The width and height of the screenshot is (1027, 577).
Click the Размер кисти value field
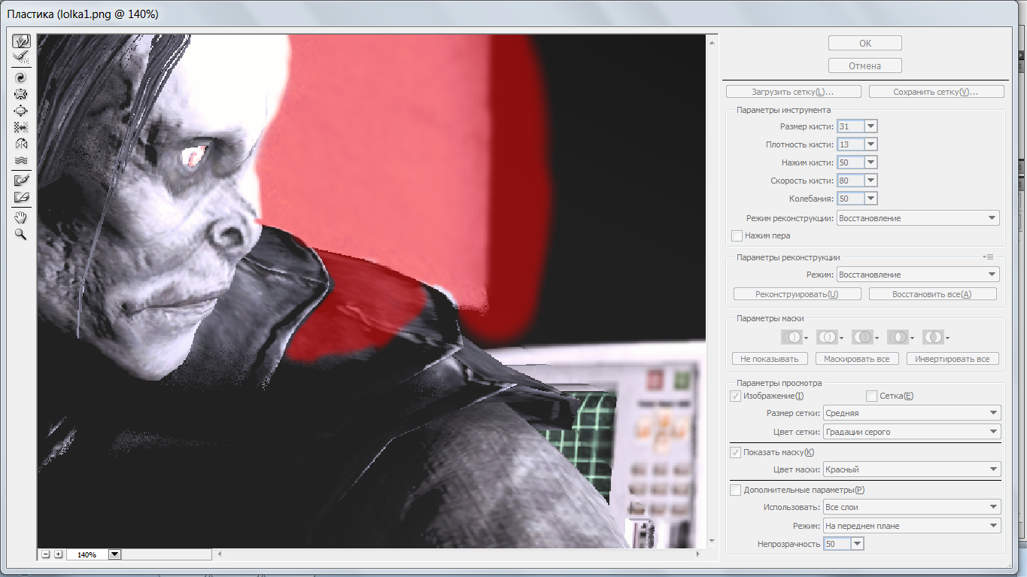tap(850, 126)
